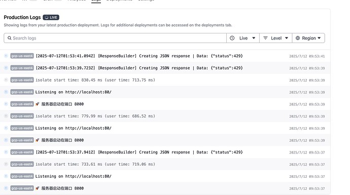Screen dimensions: 350x195
Task: Select 'isolate start time: 830.45 ms' message
Action: tap(95, 80)
